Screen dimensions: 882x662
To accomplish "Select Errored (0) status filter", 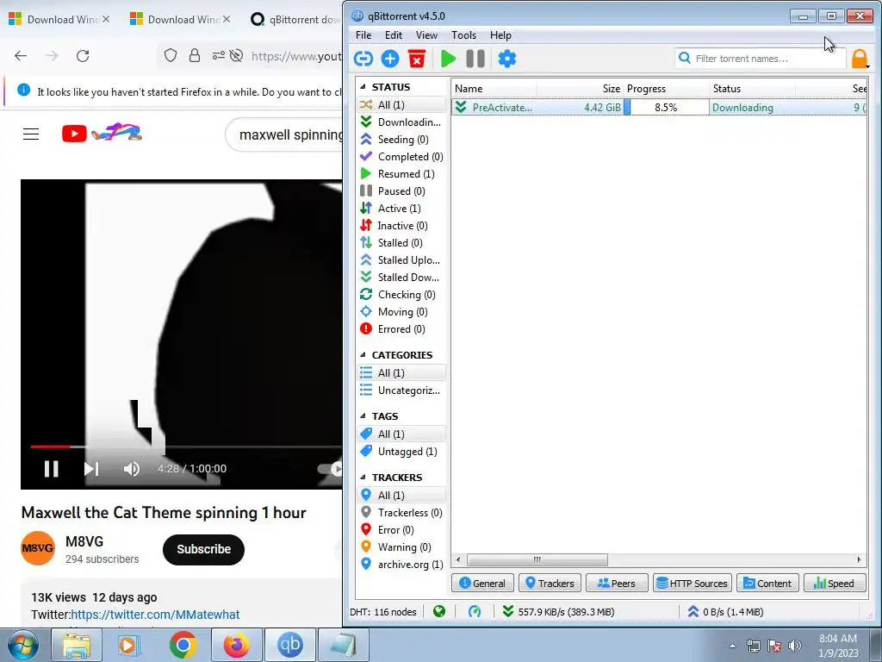I will click(401, 328).
